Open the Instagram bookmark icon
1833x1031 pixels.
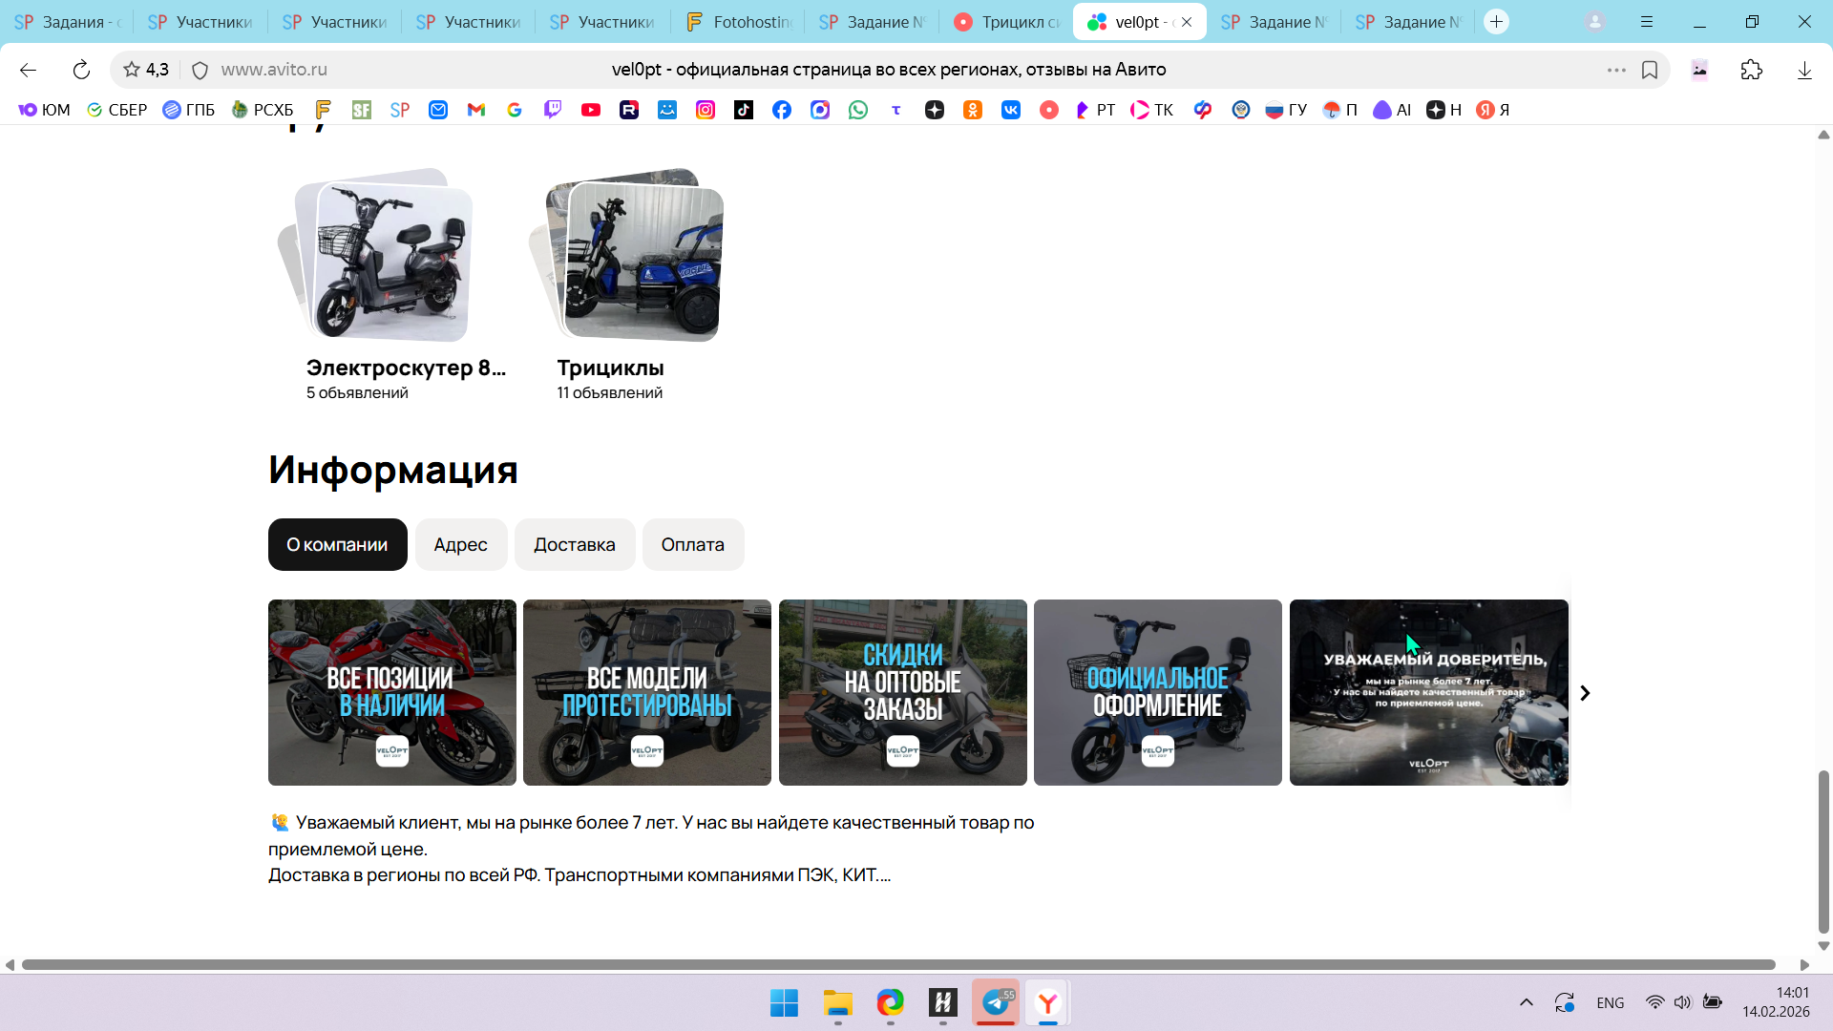tap(706, 110)
